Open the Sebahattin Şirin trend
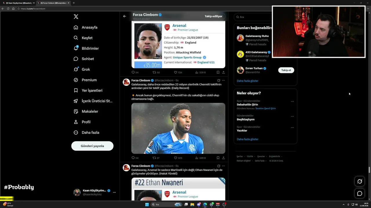 (247, 105)
